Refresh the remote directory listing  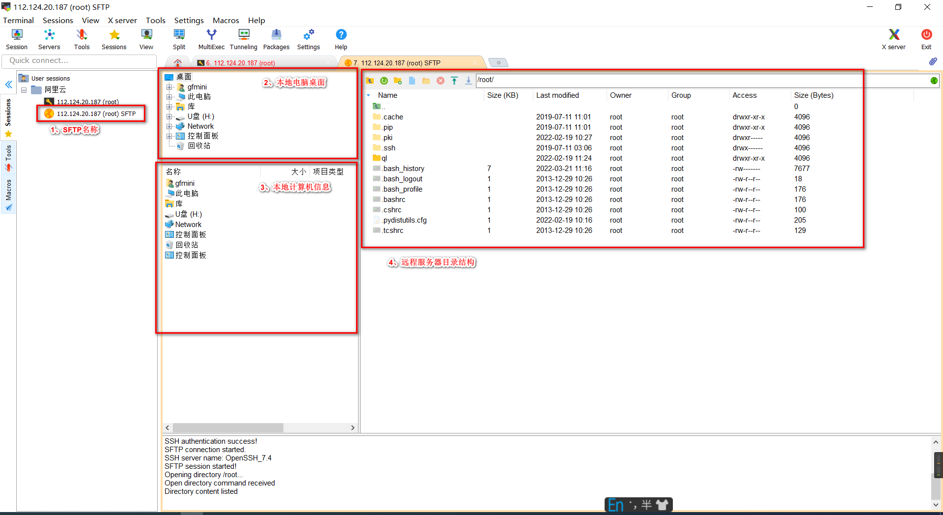(384, 81)
